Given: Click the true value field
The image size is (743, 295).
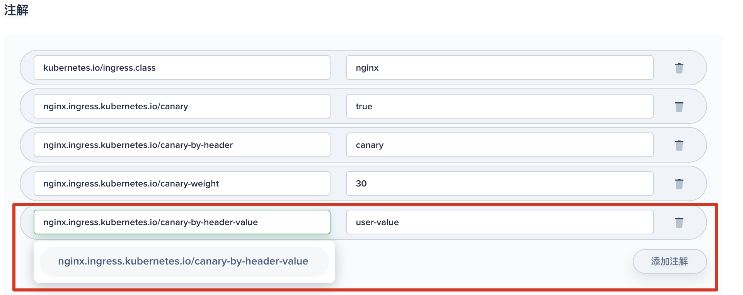Looking at the screenshot, I should pyautogui.click(x=499, y=106).
